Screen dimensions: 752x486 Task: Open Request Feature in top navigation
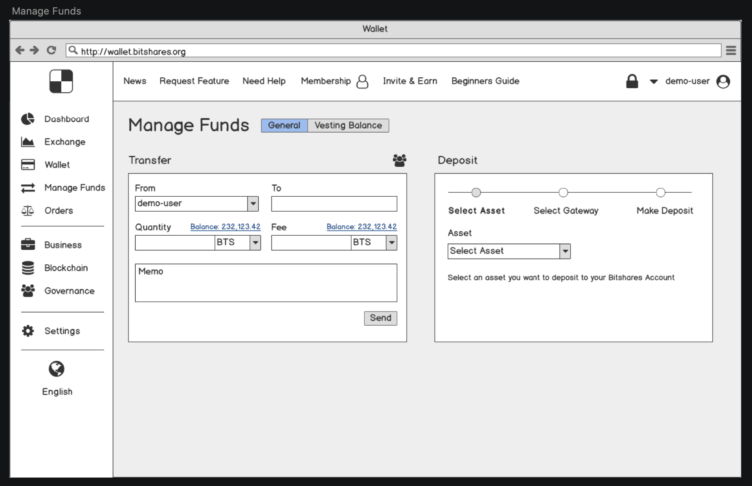point(194,81)
